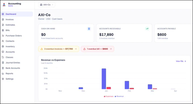Viewport: 193px width, 104px height.
Task: Toggle Expenses series in chart legend
Action: [x=108, y=96]
